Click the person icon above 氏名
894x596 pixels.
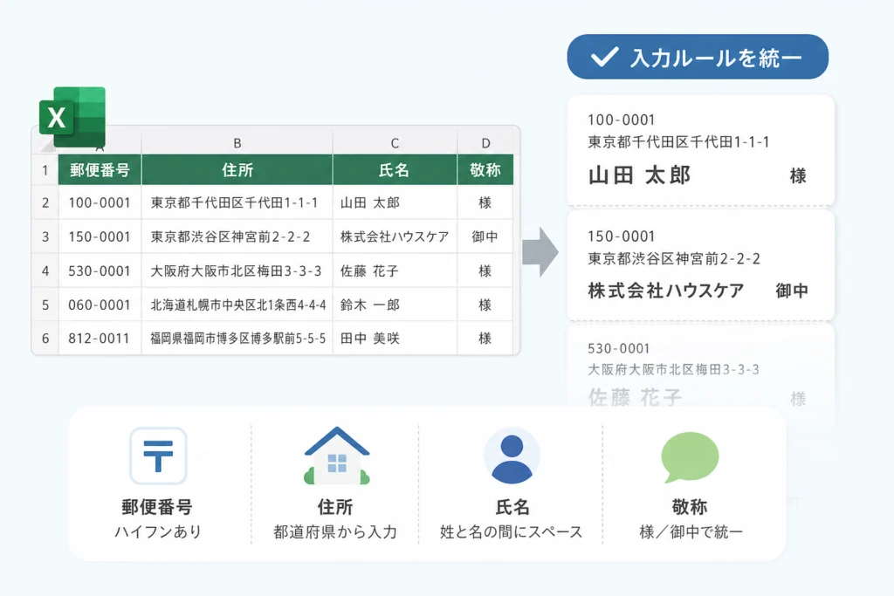pos(512,456)
